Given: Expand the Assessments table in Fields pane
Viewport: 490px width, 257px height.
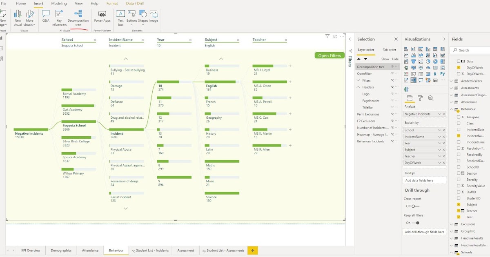Looking at the screenshot, I should click(x=451, y=88).
